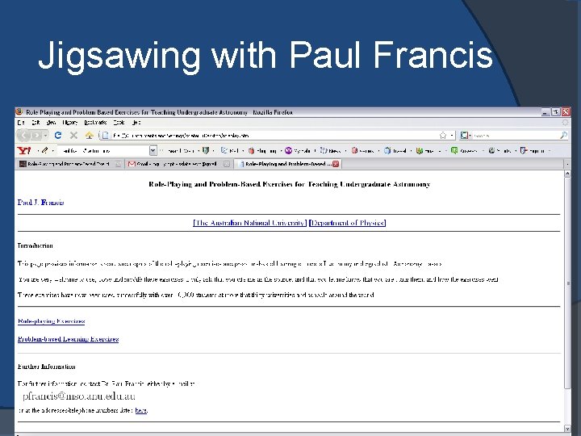Click the shield icon in Yahoo toolbar

pyautogui.click(x=206, y=150)
